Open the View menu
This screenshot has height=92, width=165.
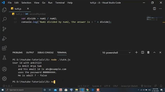(x=37, y=3)
